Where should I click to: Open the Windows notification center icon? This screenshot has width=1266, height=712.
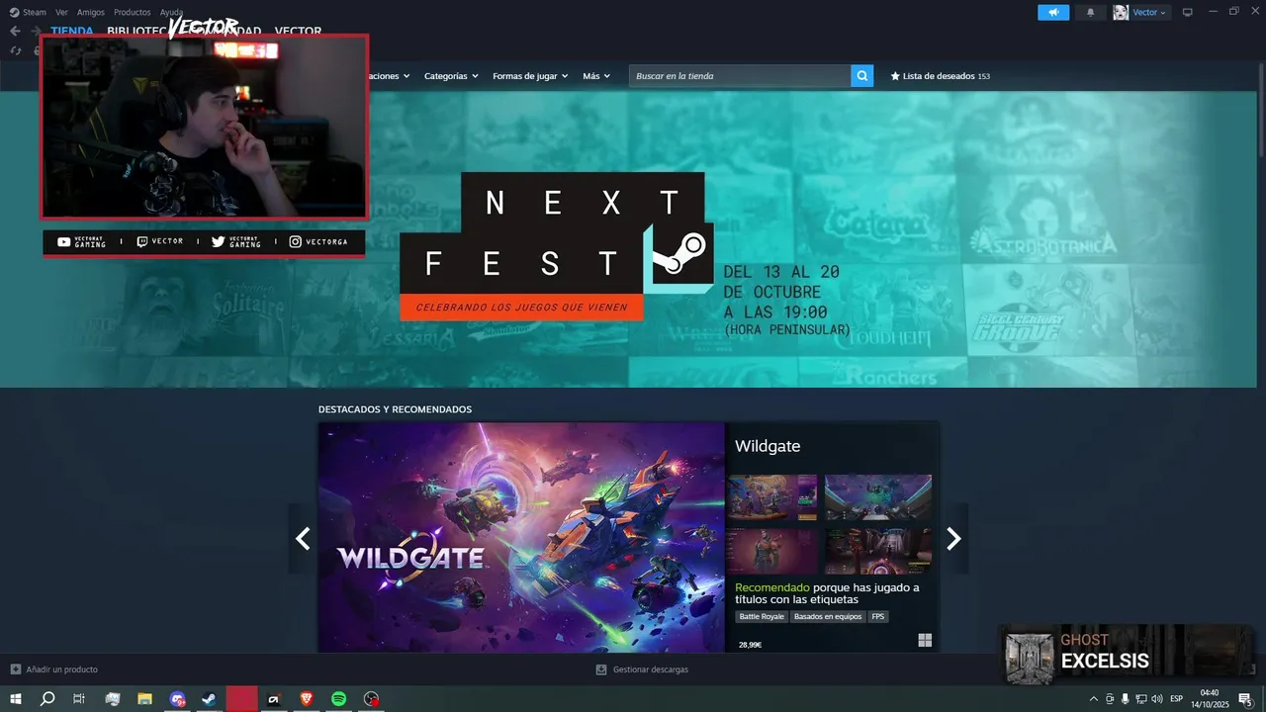coord(1245,699)
